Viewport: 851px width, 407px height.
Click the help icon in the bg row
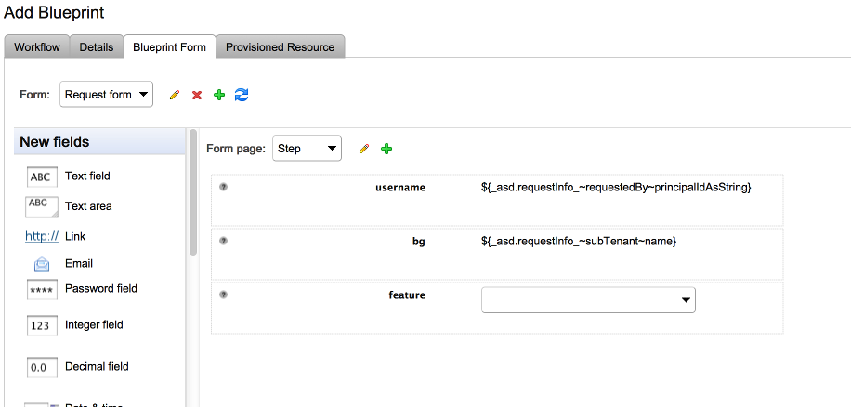pyautogui.click(x=223, y=241)
